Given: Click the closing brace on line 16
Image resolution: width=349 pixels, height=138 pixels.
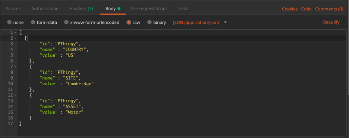Looking at the screenshot, I should (x=31, y=118).
